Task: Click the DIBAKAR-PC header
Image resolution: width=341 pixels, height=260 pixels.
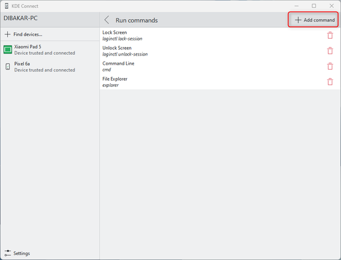Action: pyautogui.click(x=20, y=18)
